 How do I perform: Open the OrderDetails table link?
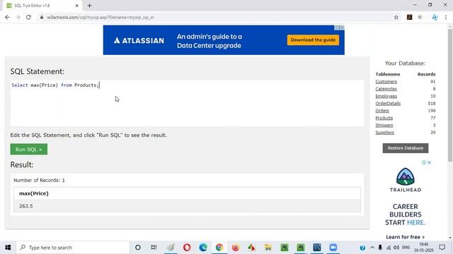pos(388,103)
